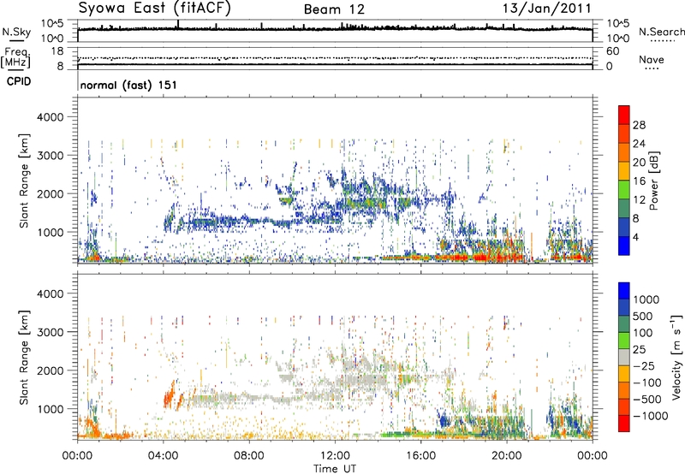Click the '-1000' label on velocity colorbar
The width and height of the screenshot is (685, 474).
(650, 416)
